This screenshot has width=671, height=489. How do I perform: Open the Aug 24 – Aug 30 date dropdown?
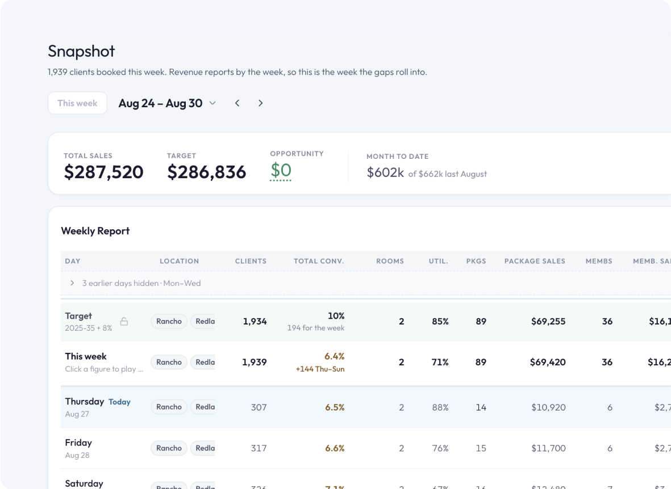167,103
